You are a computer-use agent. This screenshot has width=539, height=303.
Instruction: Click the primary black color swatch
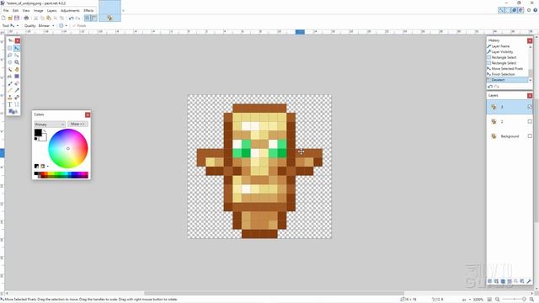point(38,133)
